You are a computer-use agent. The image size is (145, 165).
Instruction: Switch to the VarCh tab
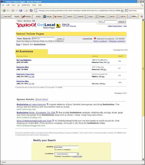click(112, 16)
